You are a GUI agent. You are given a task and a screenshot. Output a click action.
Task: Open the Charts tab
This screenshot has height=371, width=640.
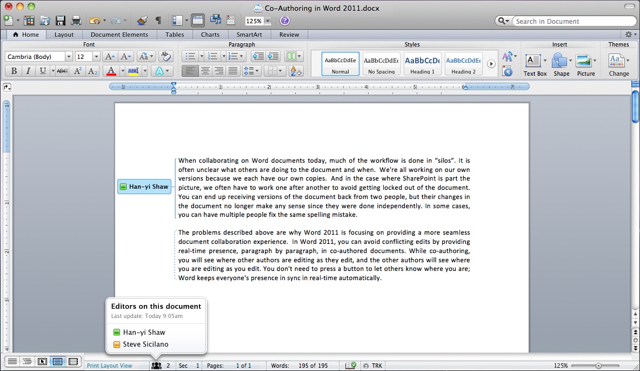210,35
